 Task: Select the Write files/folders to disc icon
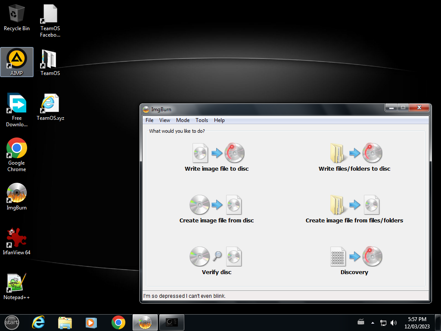click(356, 153)
